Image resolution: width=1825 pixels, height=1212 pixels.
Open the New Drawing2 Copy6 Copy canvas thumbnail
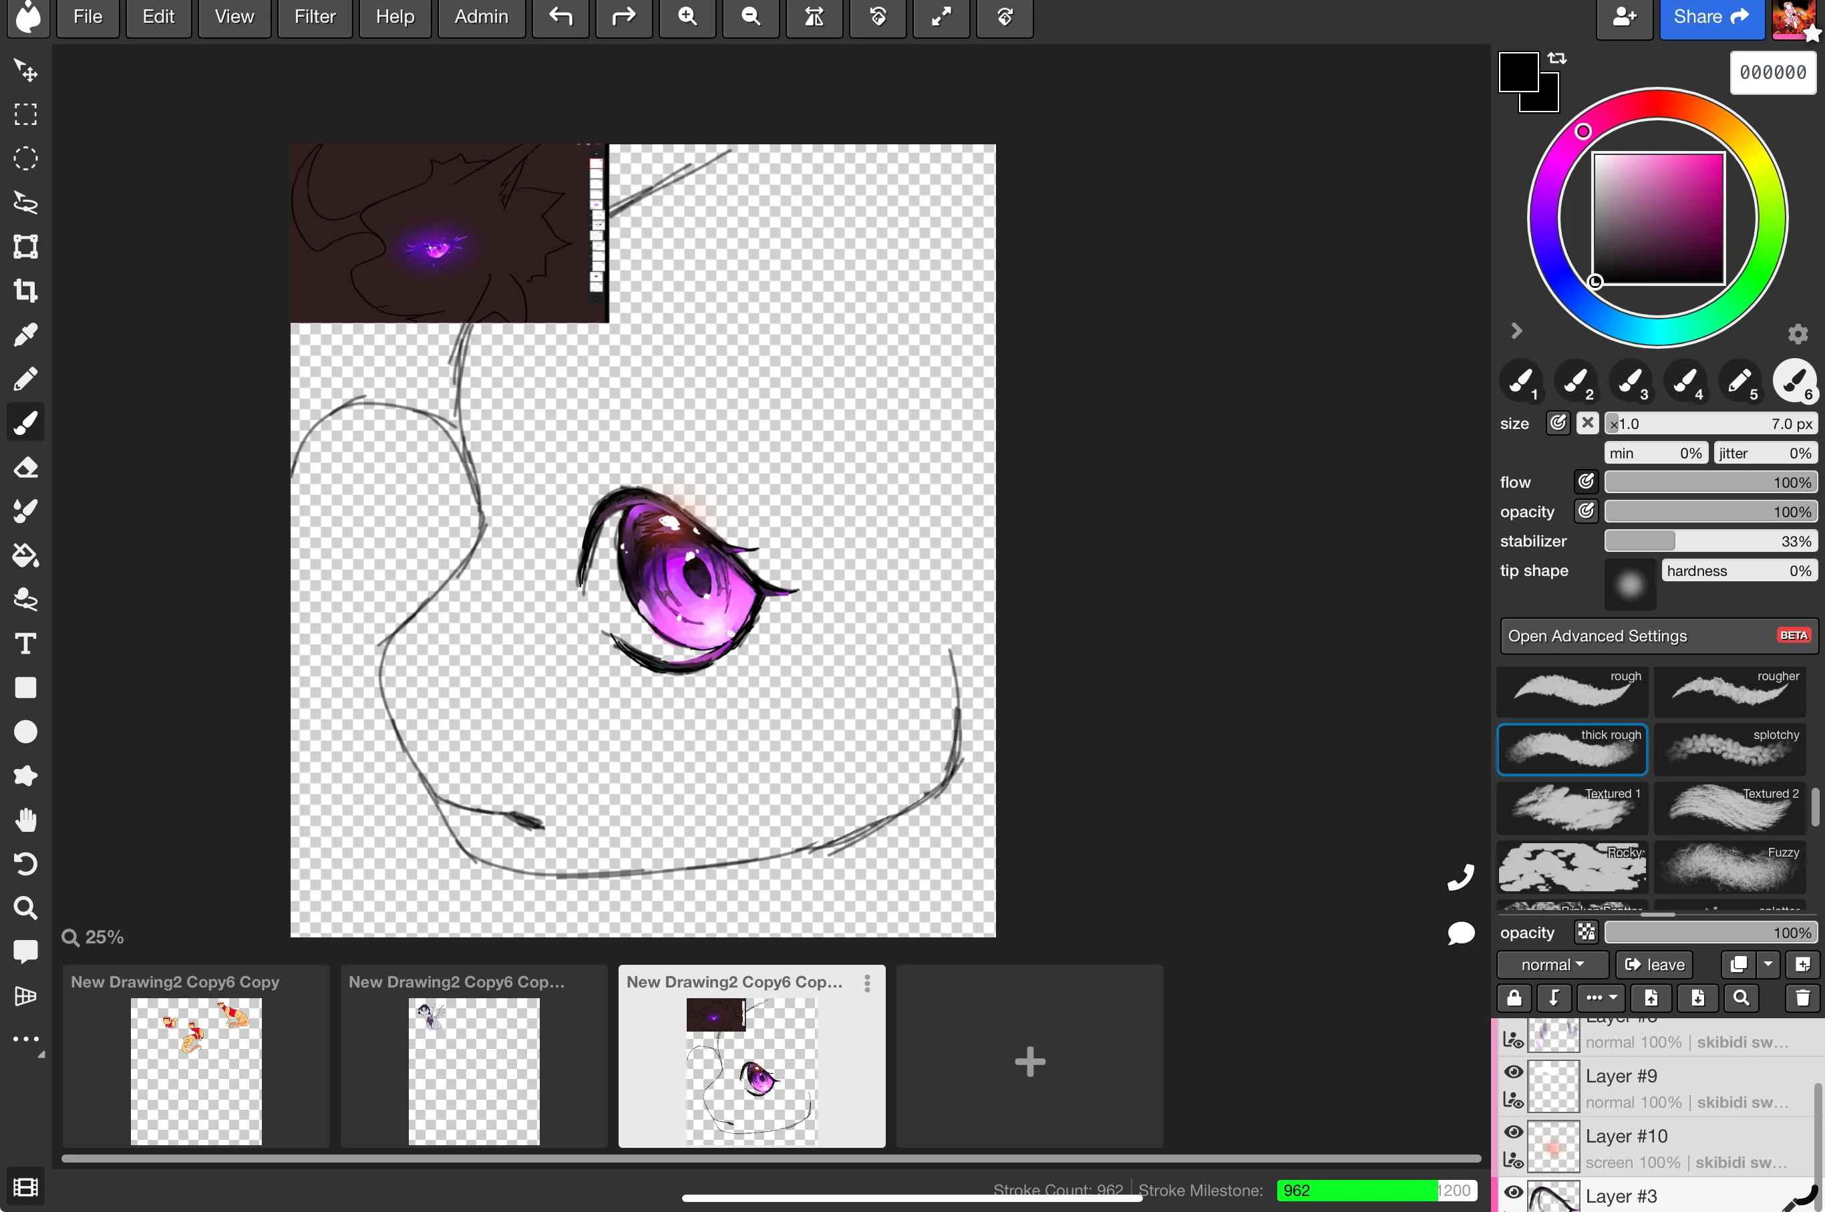[196, 1070]
